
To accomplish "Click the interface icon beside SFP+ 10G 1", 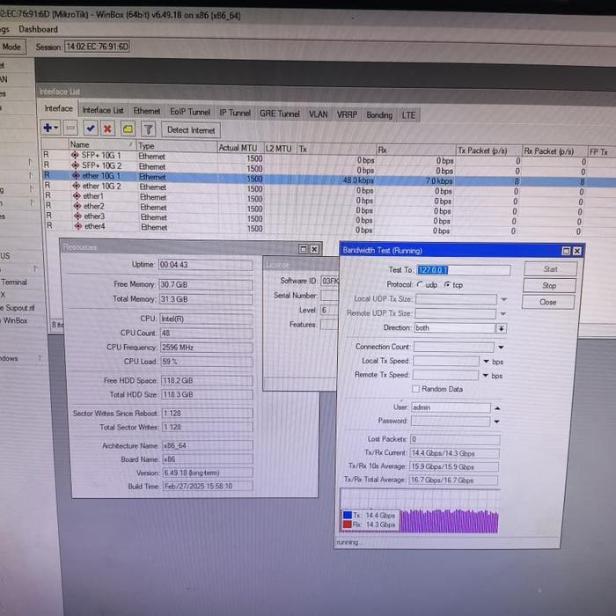I will pyautogui.click(x=76, y=156).
